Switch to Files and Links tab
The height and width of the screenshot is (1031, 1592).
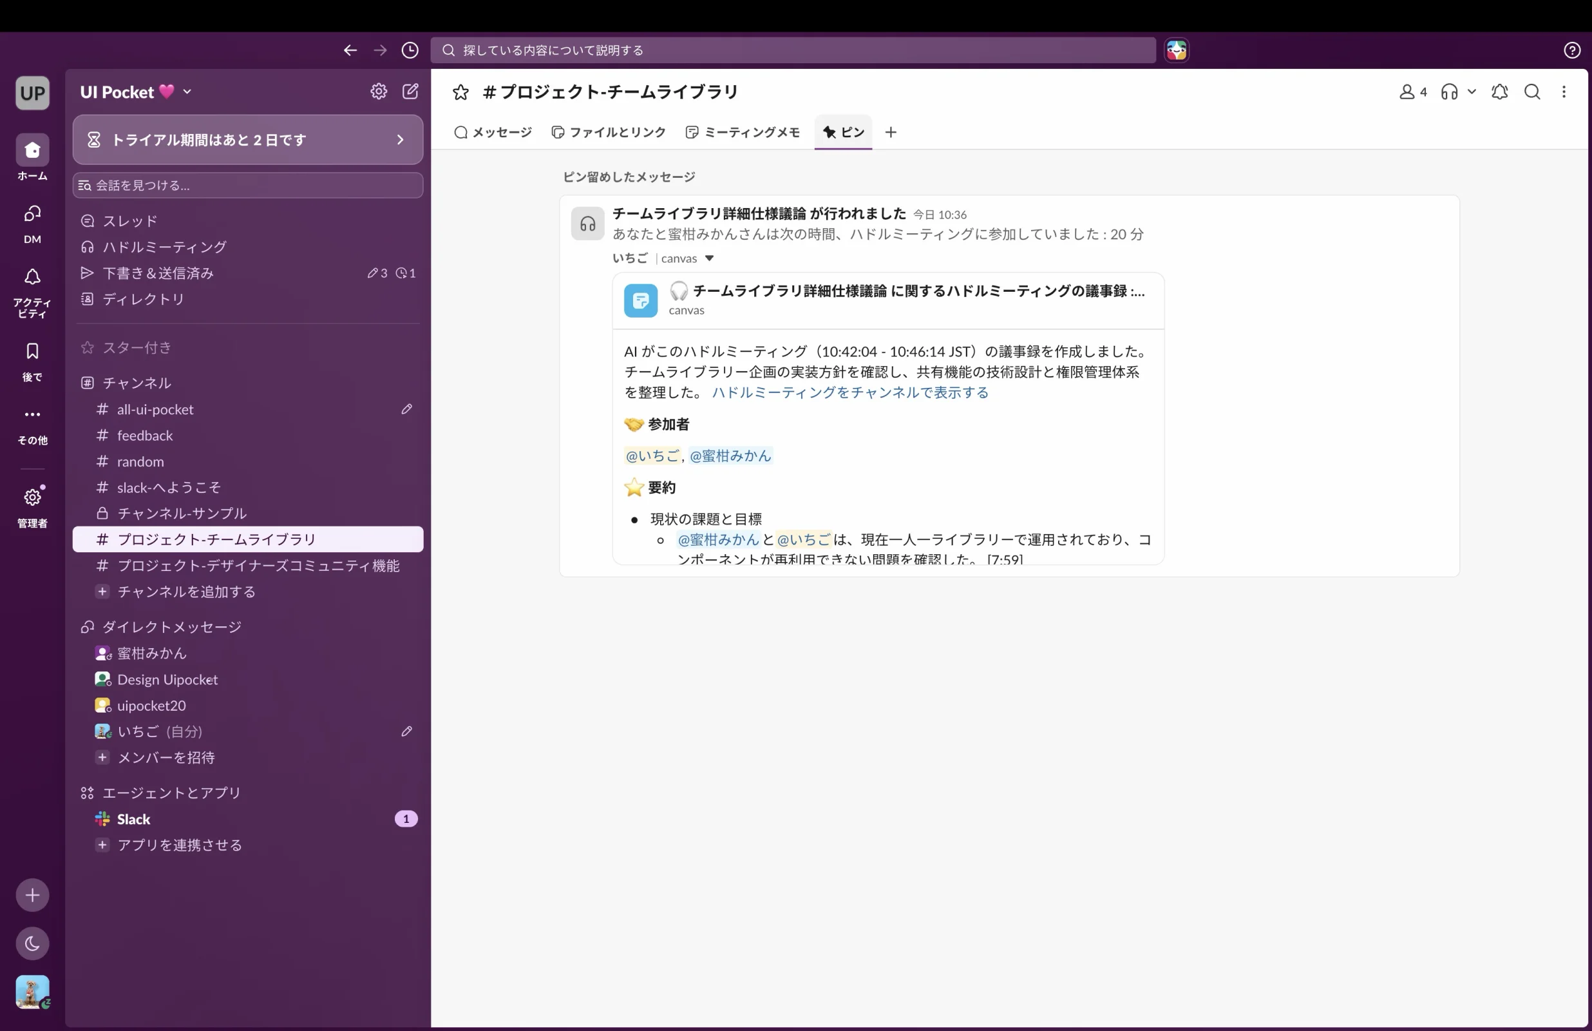click(x=609, y=133)
